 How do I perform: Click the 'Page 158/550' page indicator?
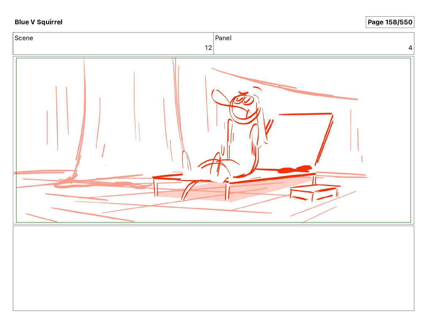(x=390, y=22)
